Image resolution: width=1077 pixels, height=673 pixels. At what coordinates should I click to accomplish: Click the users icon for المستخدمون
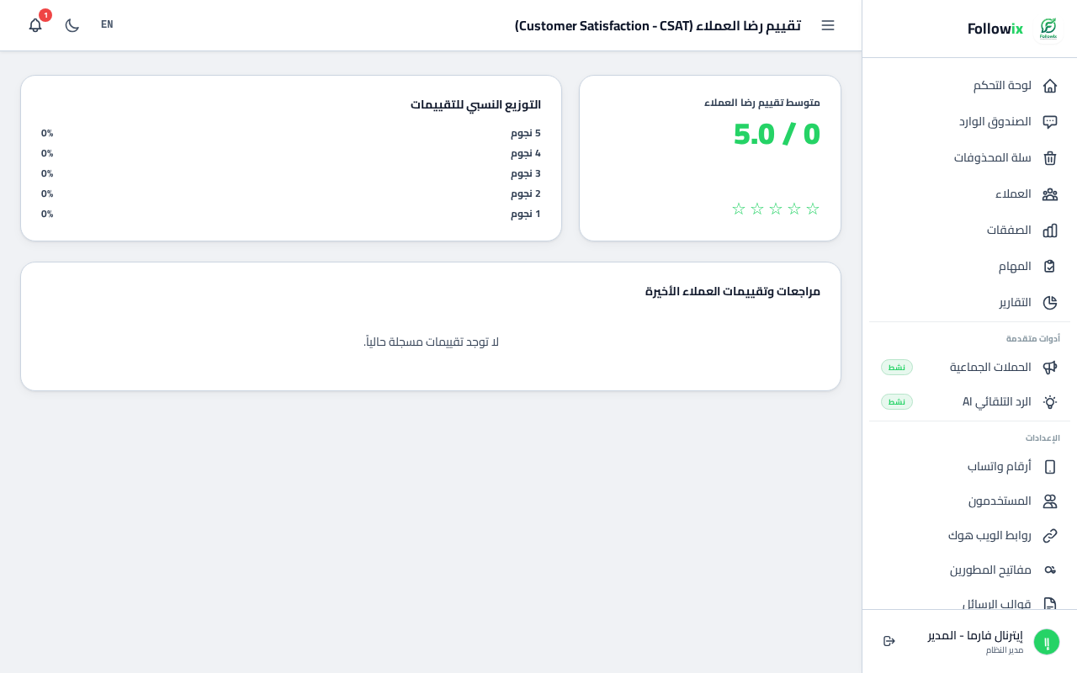[x=1050, y=501]
